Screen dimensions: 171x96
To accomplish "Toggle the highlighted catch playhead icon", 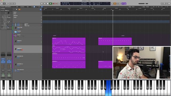I will (x=42, y=7).
